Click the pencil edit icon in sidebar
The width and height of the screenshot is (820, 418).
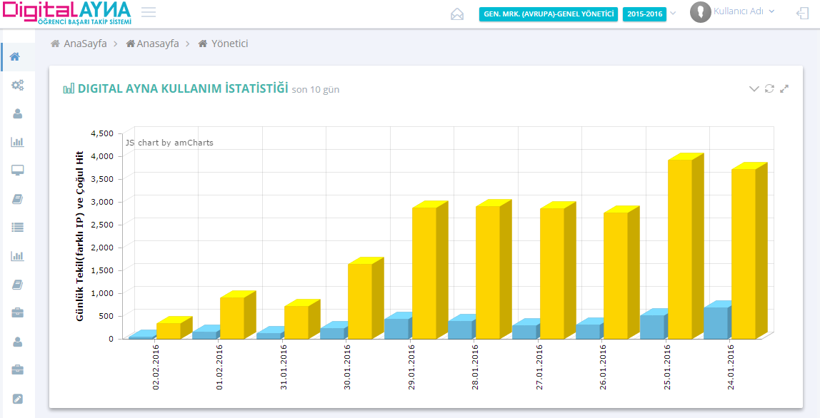(x=18, y=398)
